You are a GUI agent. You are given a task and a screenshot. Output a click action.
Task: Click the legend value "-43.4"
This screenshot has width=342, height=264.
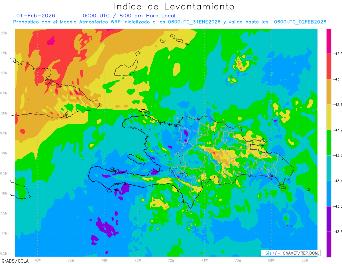point(337,181)
